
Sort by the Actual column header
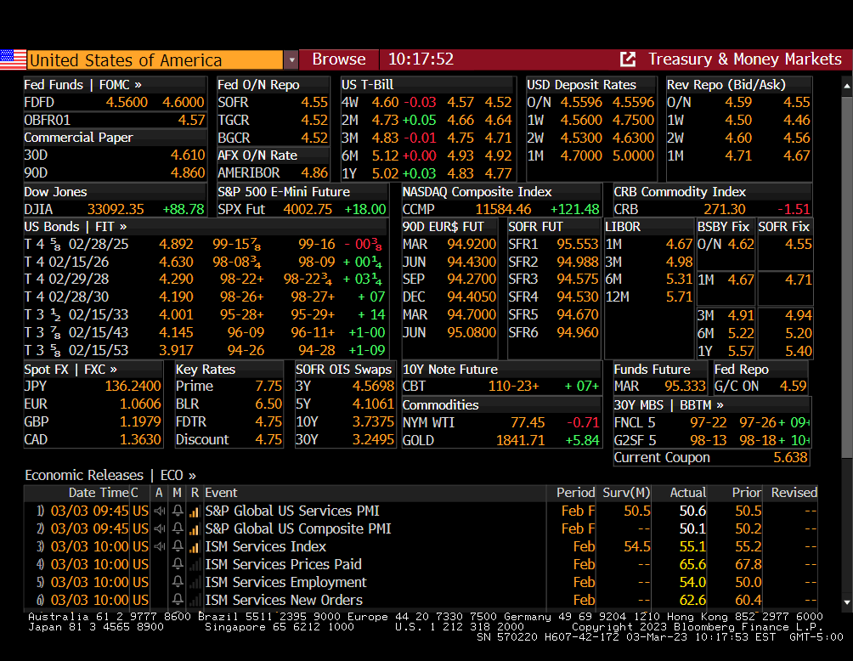coord(688,493)
